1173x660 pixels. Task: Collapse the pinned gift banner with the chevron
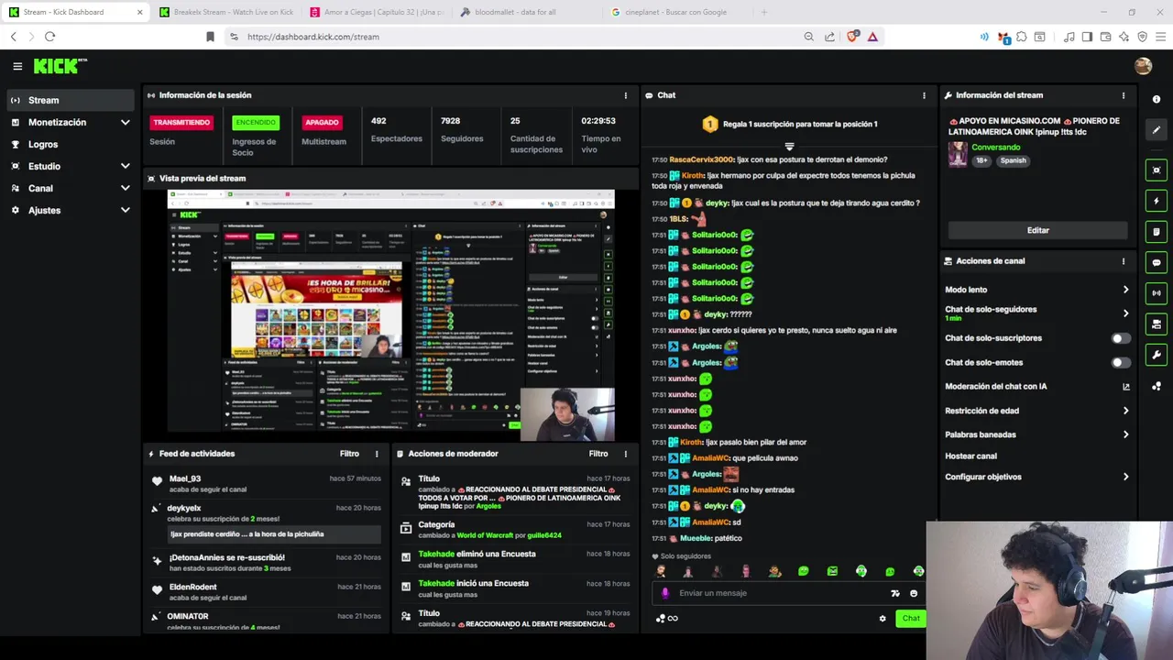[789, 147]
